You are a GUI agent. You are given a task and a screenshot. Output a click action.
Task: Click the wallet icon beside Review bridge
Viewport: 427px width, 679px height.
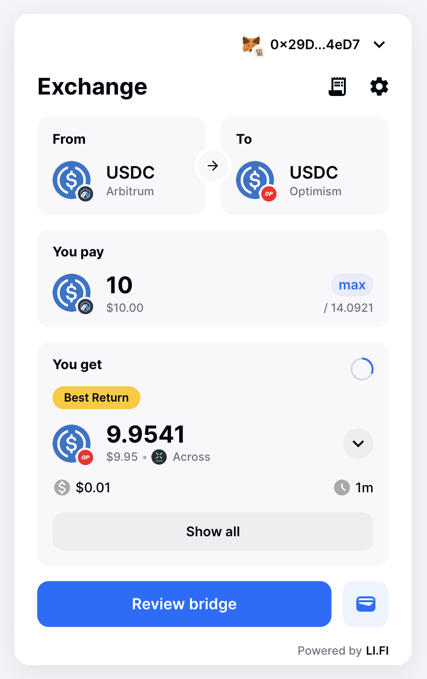[x=366, y=604]
